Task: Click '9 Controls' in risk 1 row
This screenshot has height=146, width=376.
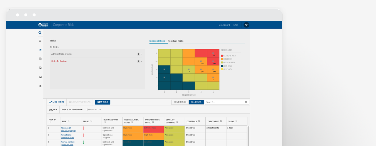Action: [190, 128]
